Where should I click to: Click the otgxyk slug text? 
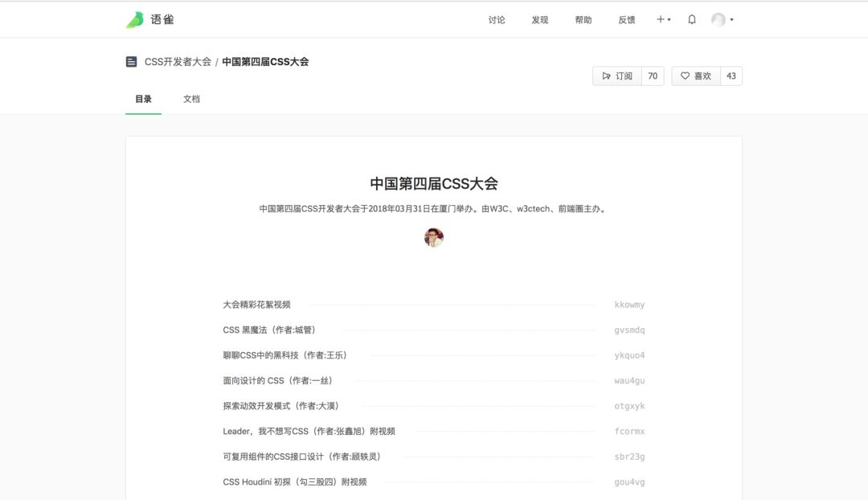click(629, 406)
